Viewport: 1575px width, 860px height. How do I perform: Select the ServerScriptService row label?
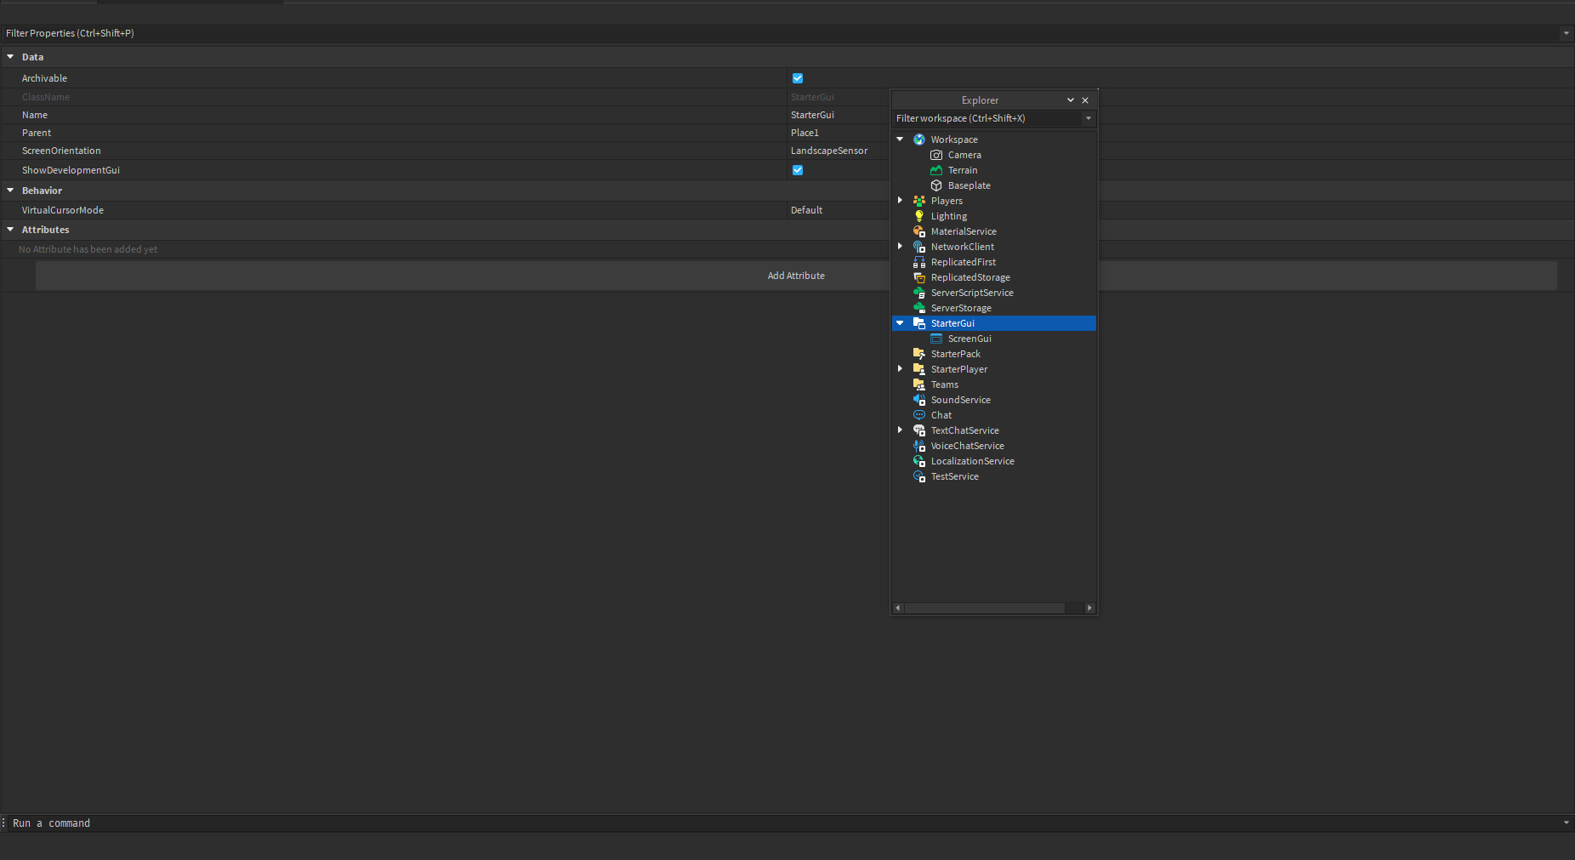(972, 293)
